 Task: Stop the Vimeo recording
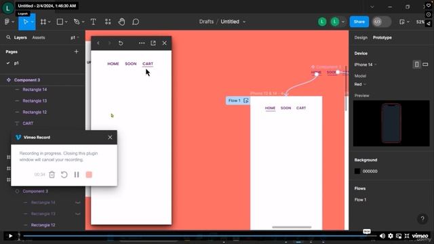89,175
